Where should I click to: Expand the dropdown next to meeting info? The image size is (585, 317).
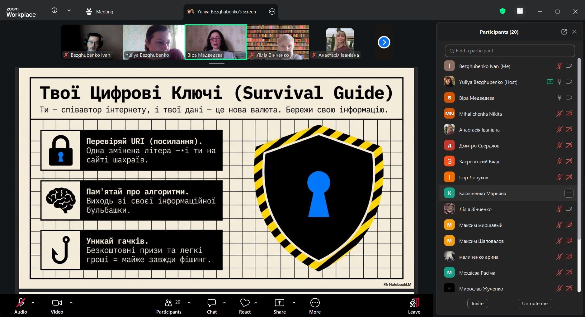coord(69,11)
